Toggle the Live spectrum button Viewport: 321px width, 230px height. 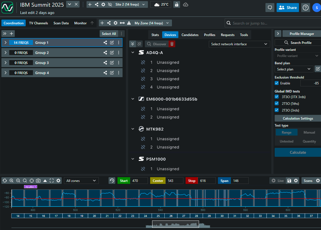click(277, 181)
